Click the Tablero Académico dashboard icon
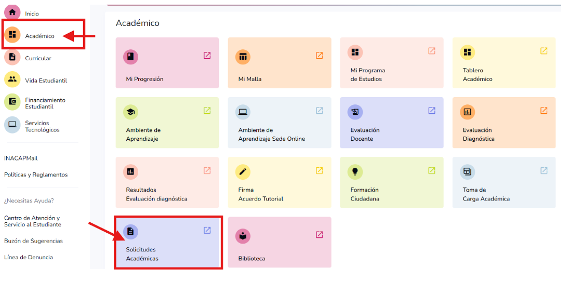Image resolution: width=569 pixels, height=282 pixels. pyautogui.click(x=467, y=52)
